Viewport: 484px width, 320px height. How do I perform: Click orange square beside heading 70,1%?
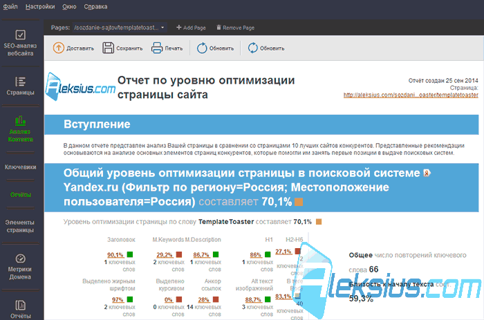tap(299, 202)
